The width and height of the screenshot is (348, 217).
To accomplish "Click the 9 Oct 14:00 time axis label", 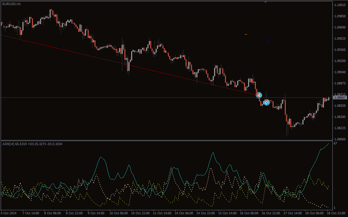I will pos(97,213).
